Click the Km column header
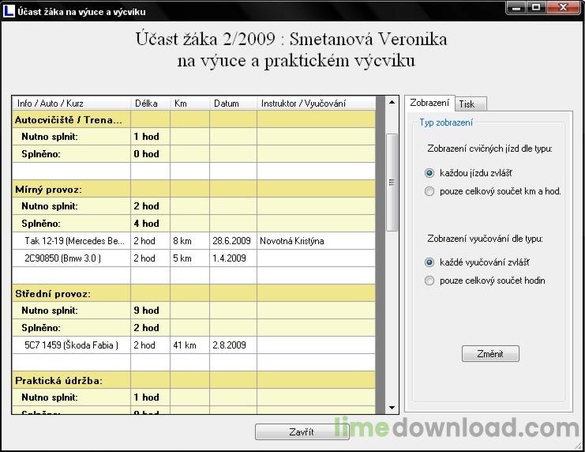This screenshot has height=452, width=585. 190,104
